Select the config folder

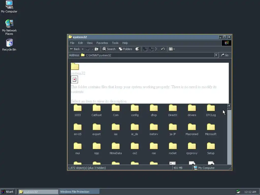(x=135, y=110)
